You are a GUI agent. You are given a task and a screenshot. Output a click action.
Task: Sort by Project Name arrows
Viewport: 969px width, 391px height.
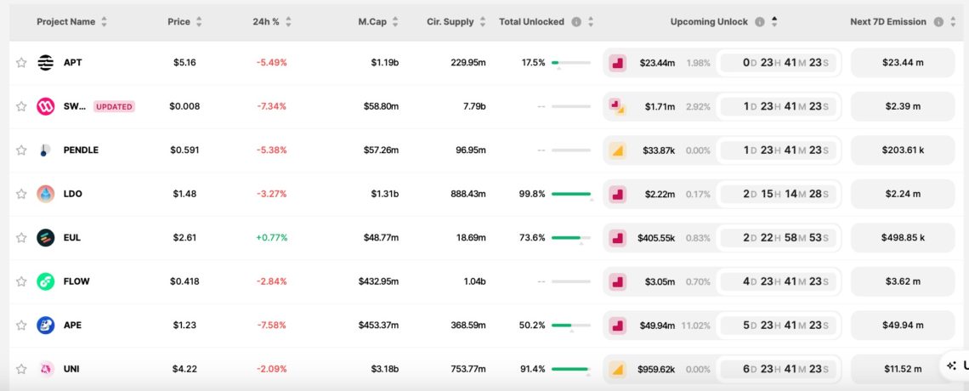click(x=104, y=21)
